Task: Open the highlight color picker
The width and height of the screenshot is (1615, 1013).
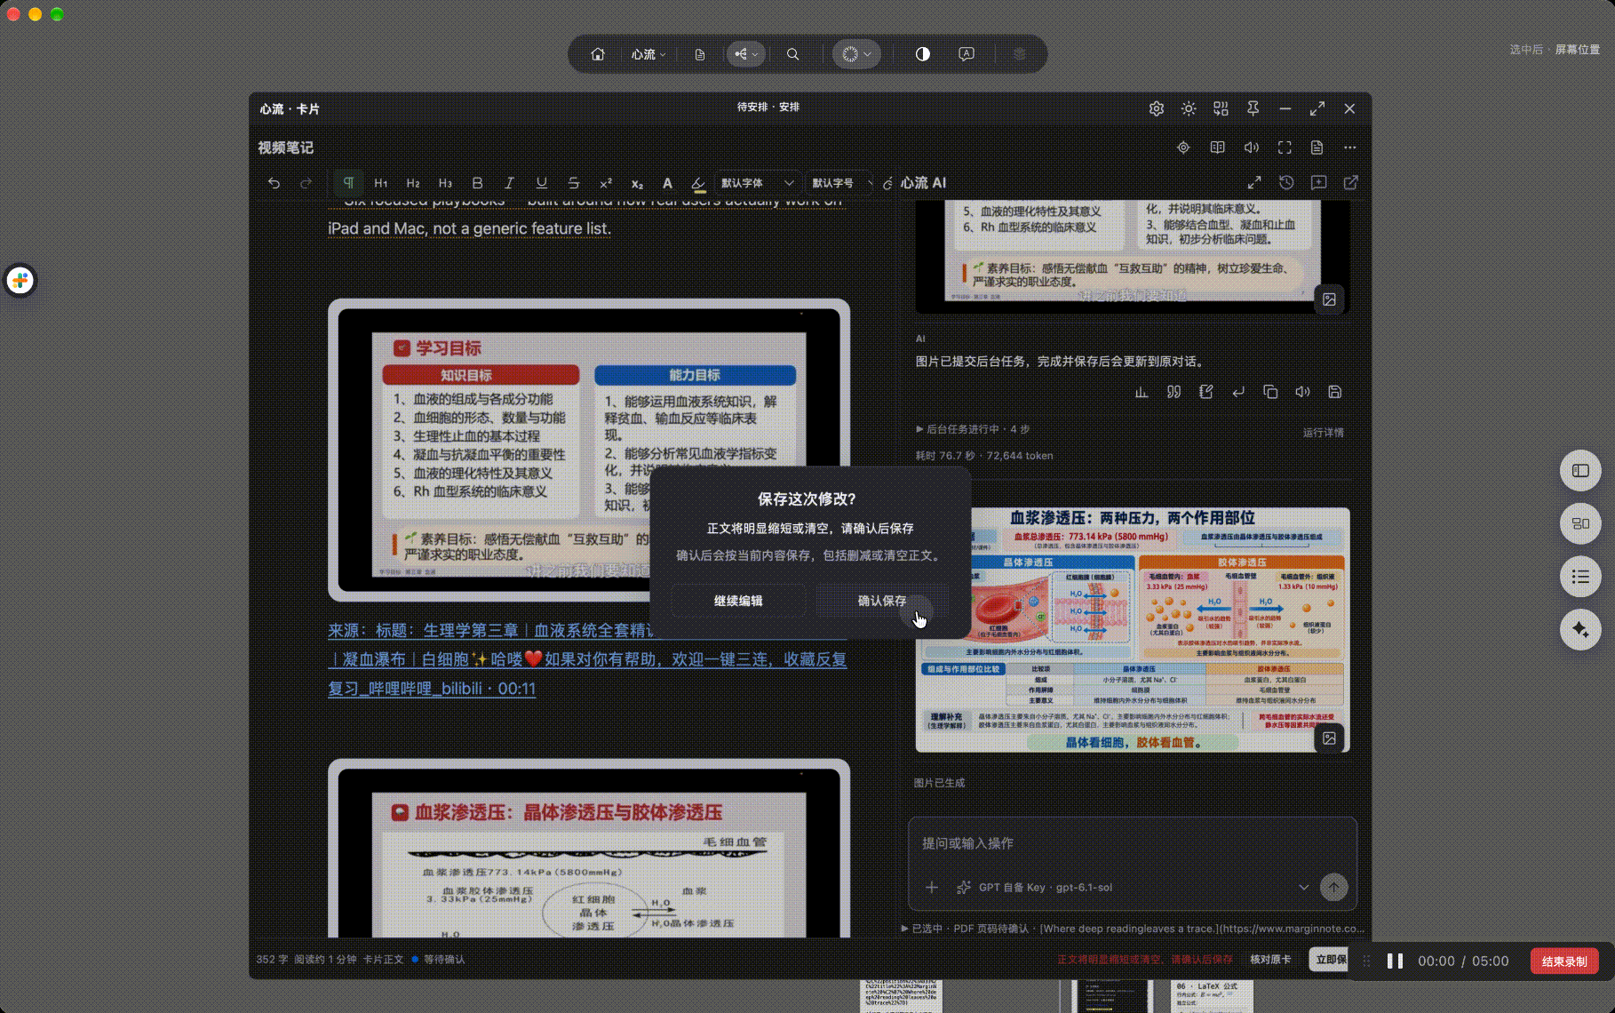Action: pos(699,183)
